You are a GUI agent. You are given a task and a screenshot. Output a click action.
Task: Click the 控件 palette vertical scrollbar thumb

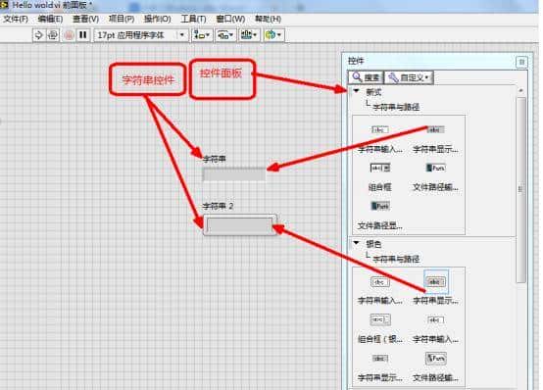click(520, 190)
